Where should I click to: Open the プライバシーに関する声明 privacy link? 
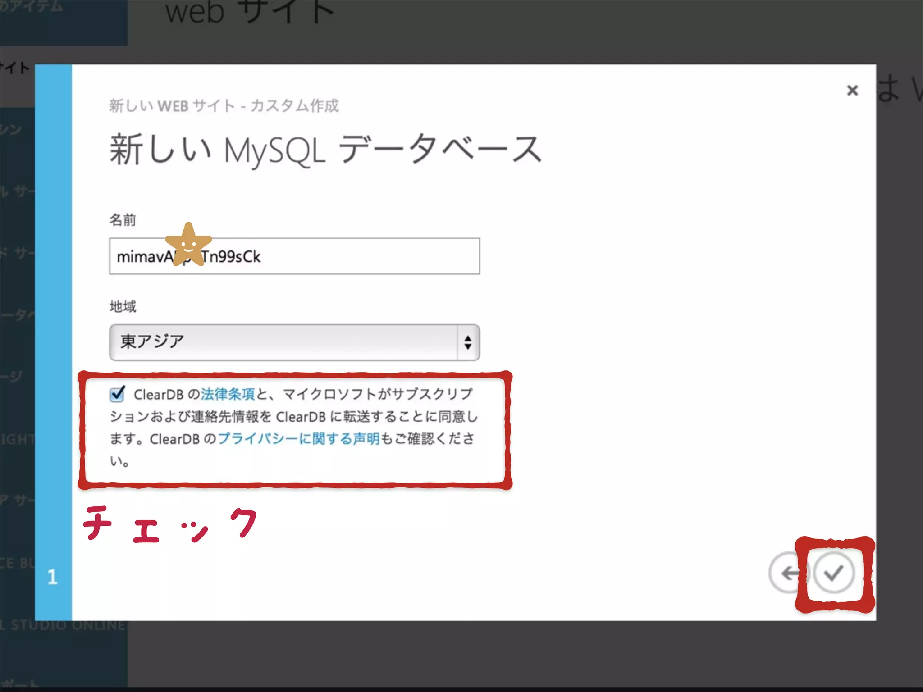(299, 439)
